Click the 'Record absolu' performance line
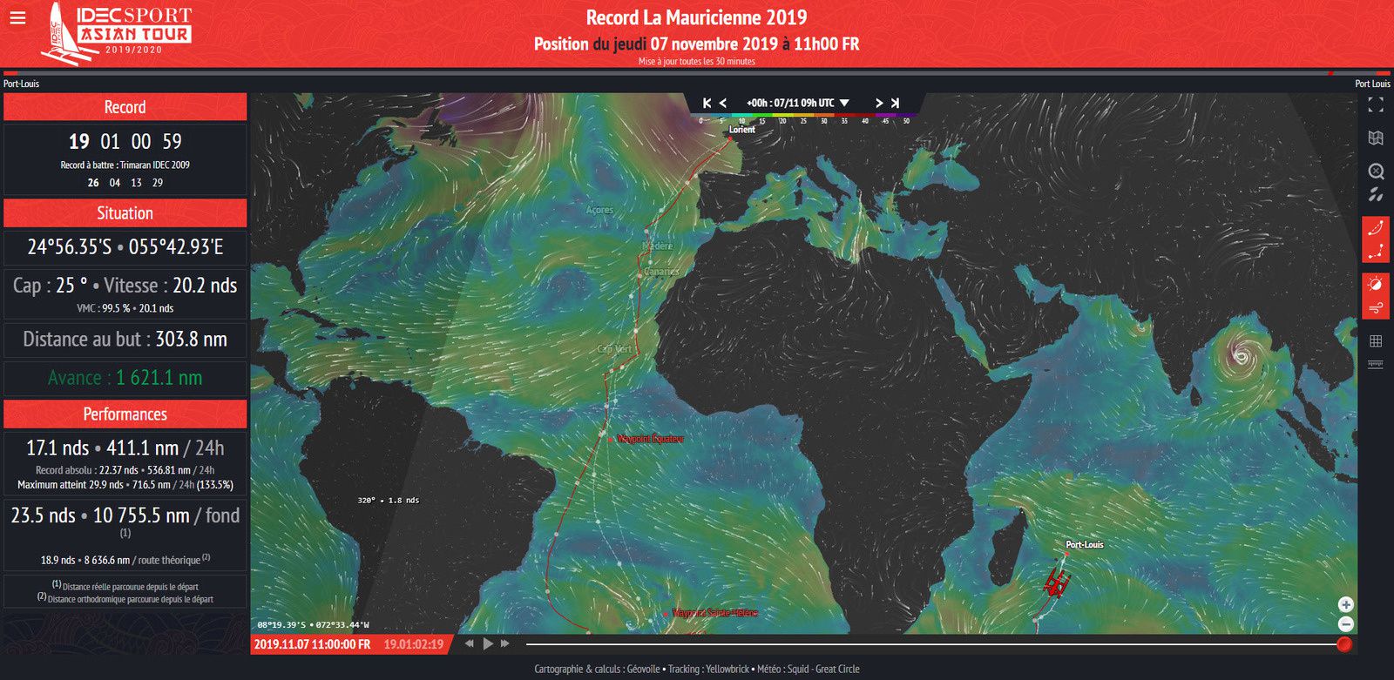This screenshot has height=680, width=1394. [x=125, y=470]
